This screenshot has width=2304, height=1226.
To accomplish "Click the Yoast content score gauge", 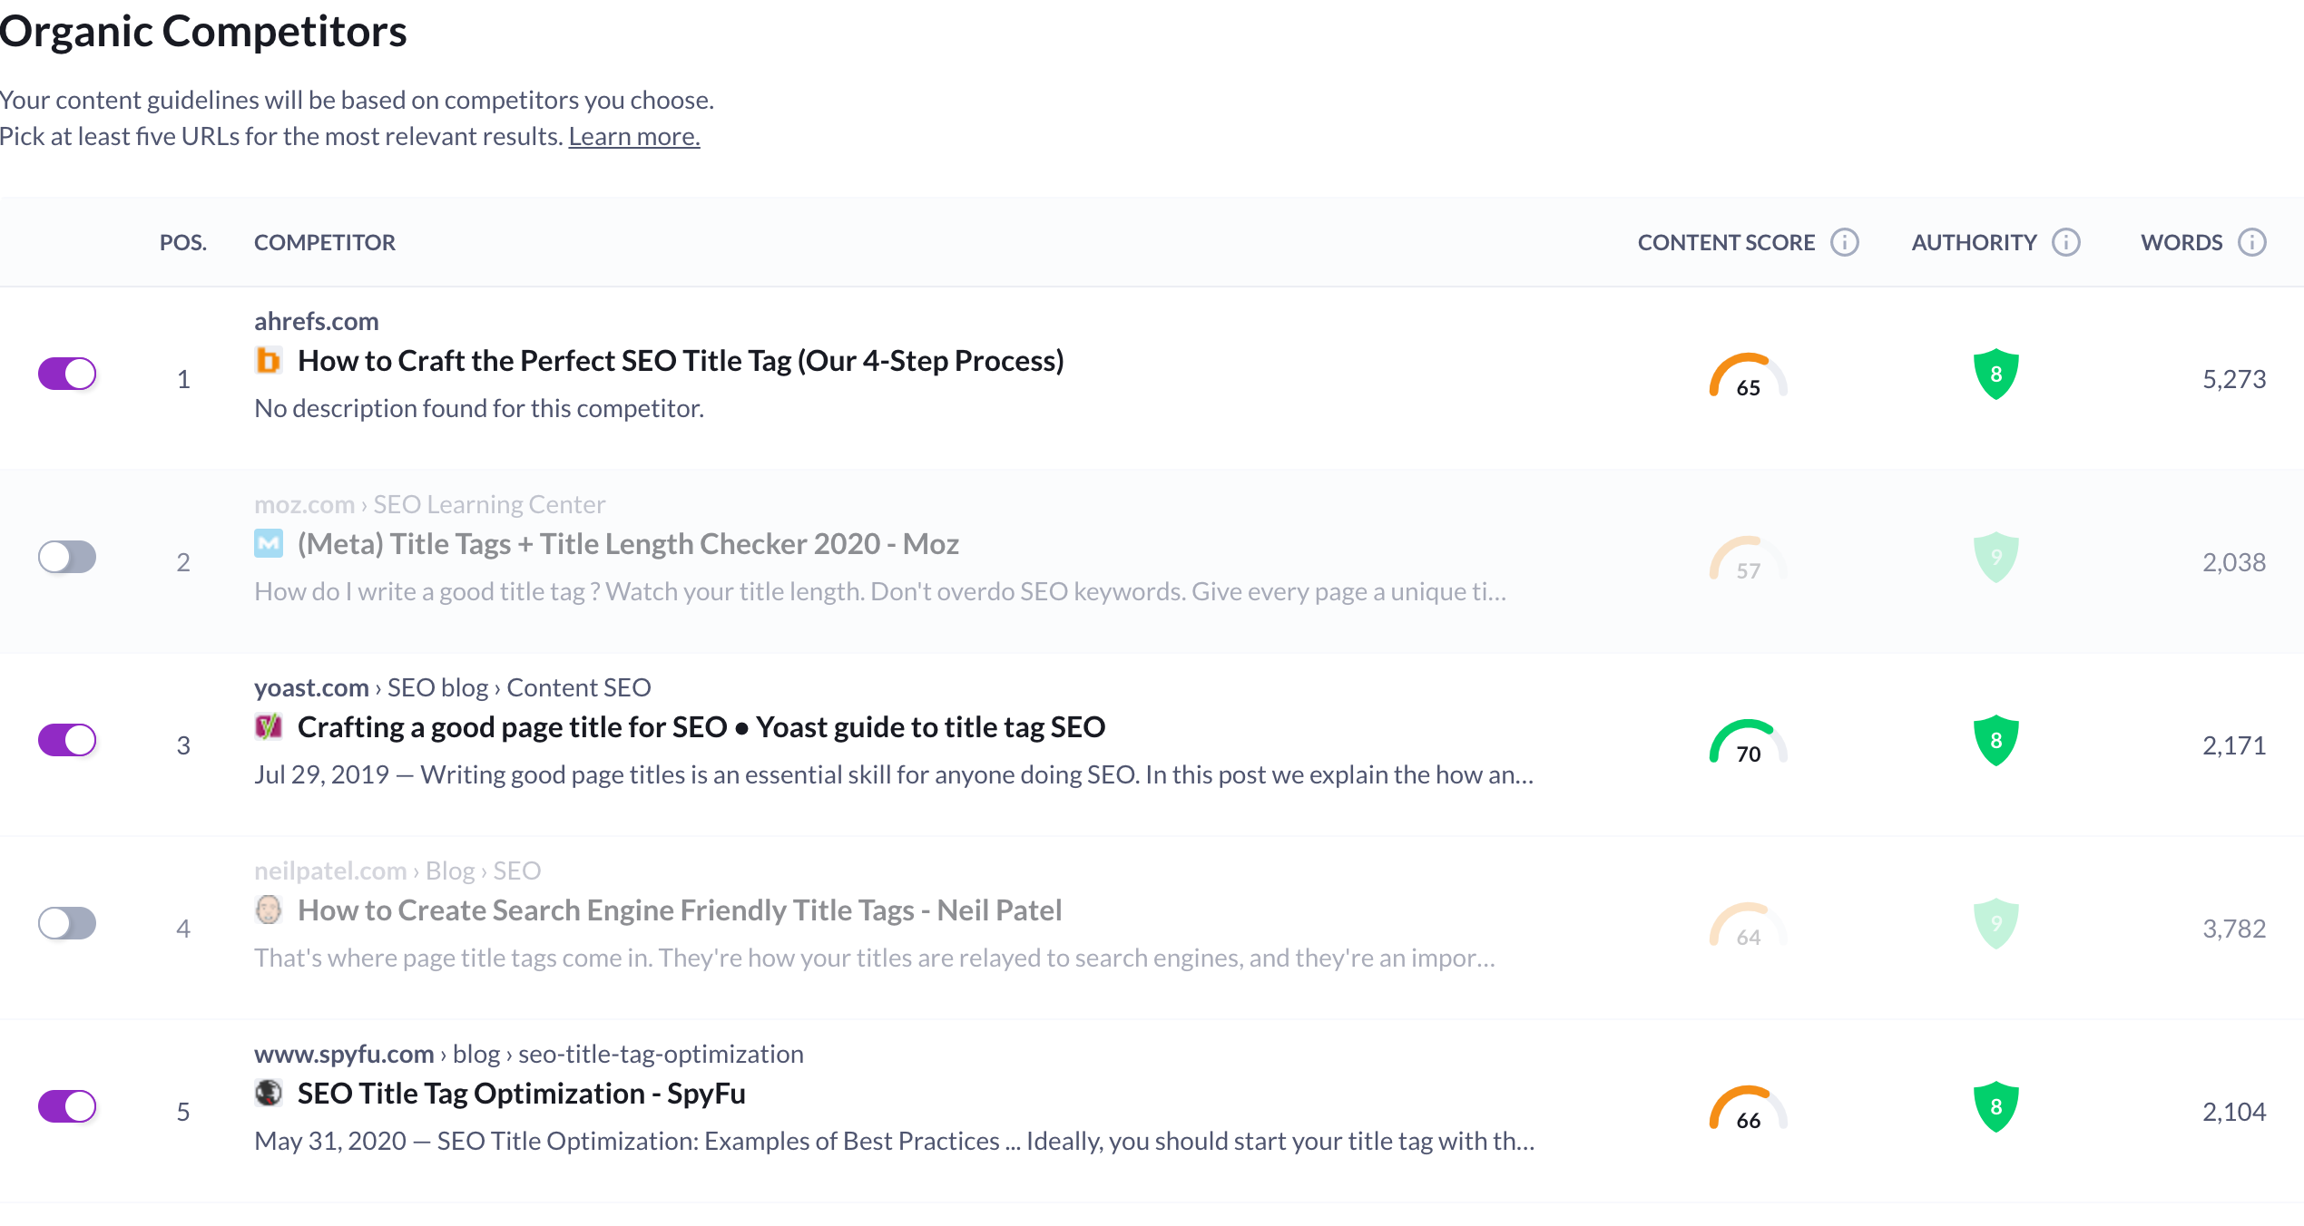I will point(1747,742).
